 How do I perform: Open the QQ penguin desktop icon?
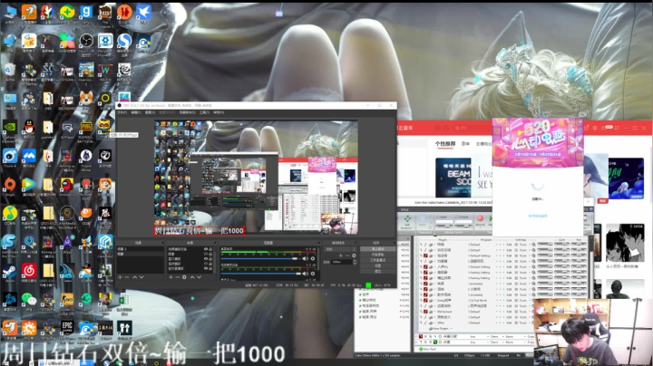pyautogui.click(x=29, y=127)
